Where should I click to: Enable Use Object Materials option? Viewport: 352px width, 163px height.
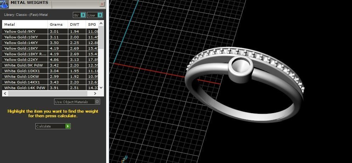77,102
